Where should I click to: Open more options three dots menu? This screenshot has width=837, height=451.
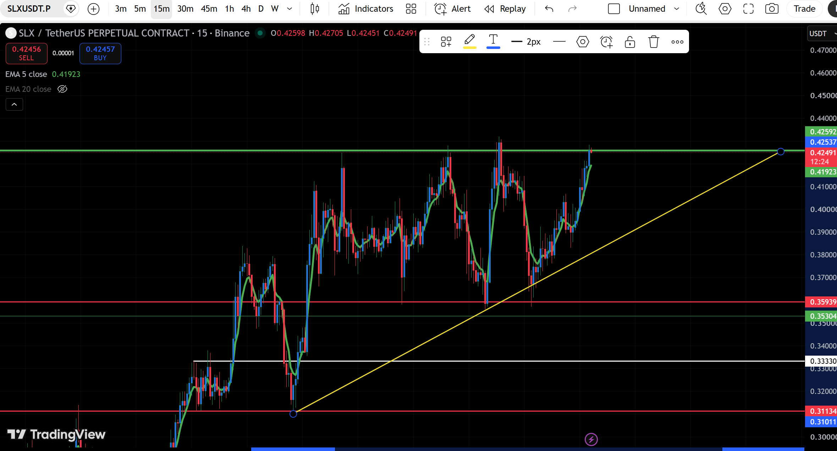point(677,42)
